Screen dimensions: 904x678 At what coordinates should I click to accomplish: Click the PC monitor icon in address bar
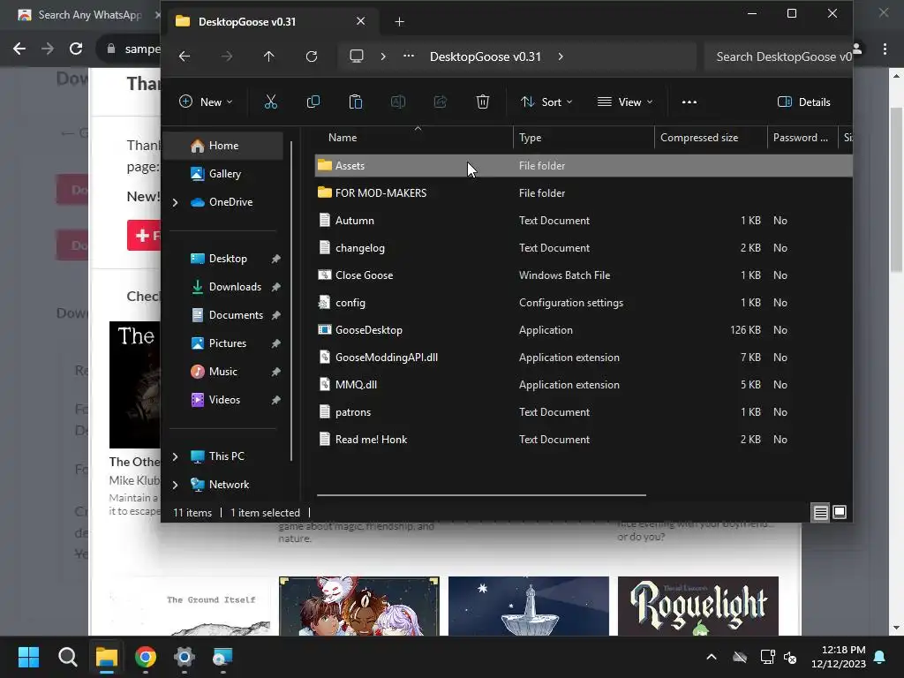coord(357,56)
